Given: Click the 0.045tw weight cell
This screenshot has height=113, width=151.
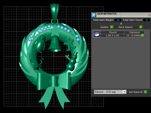Looking at the screenshot, I should coord(136,35).
